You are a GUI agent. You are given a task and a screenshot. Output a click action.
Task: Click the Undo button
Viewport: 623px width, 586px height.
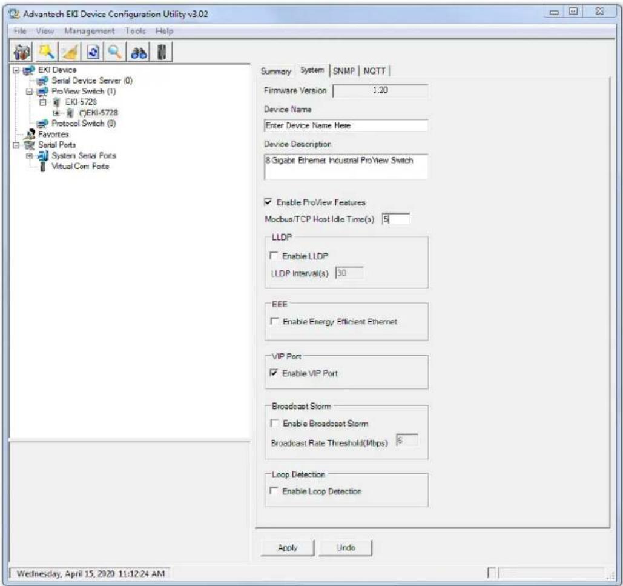(x=346, y=548)
